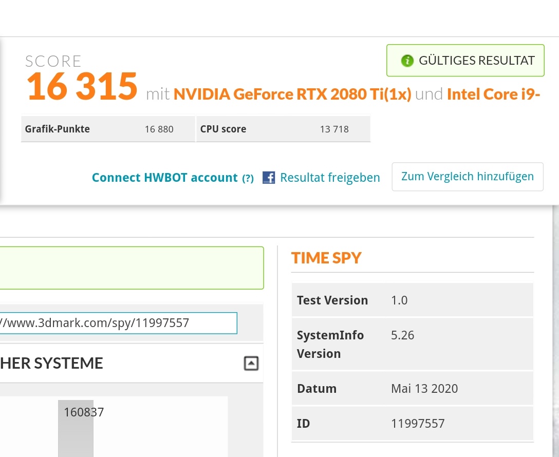Open NVIDIA GeForce RTX 2080 Ti(1x) link
559x457 pixels.
[x=292, y=94]
